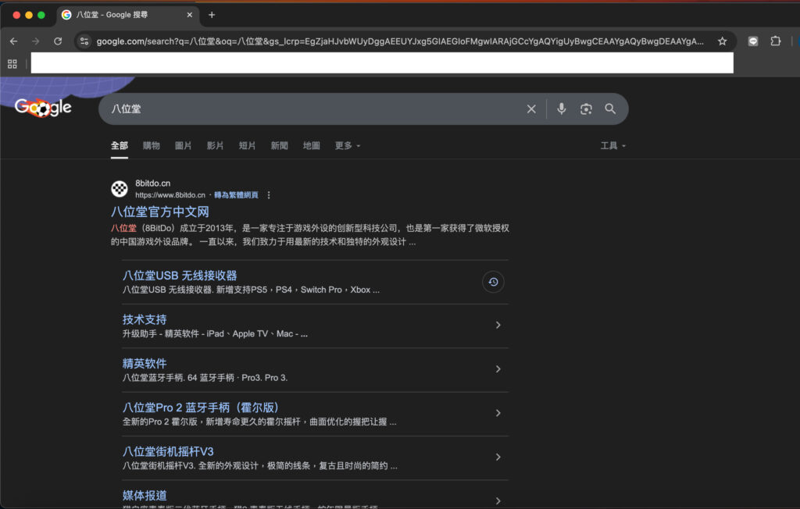Open the Chrome extensions puzzle icon
800x509 pixels.
(776, 41)
